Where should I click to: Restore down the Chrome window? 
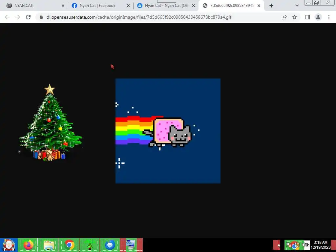[316, 3]
